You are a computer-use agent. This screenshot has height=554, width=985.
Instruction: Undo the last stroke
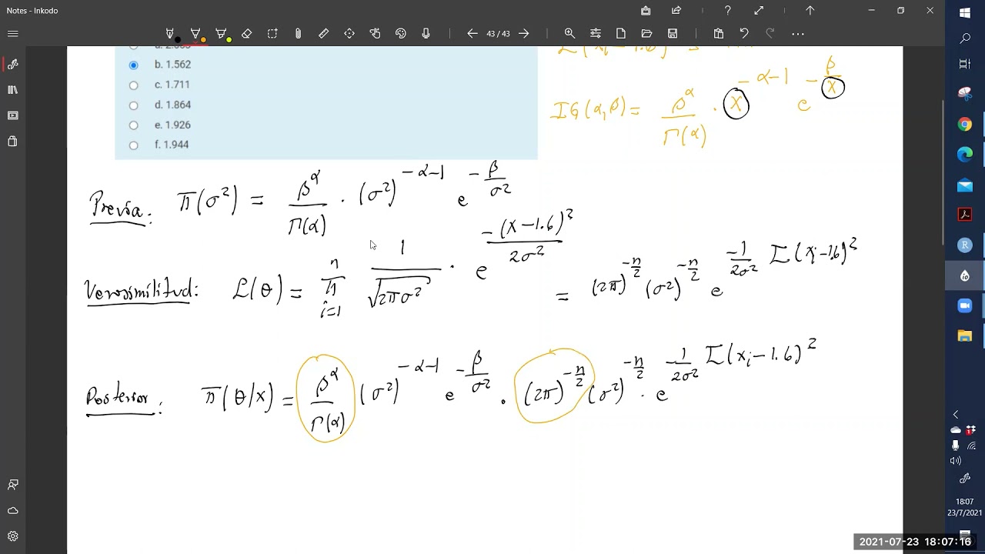pos(744,34)
